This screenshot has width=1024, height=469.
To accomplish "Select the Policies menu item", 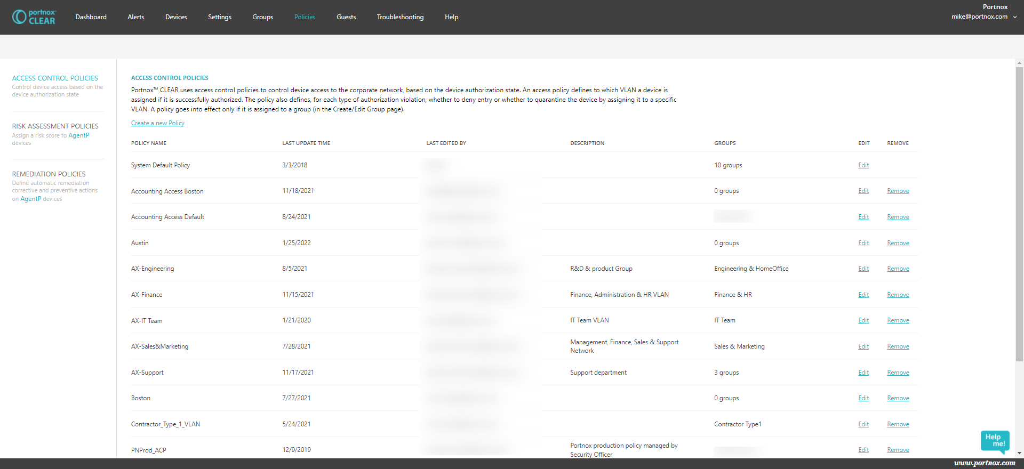I will click(x=305, y=17).
